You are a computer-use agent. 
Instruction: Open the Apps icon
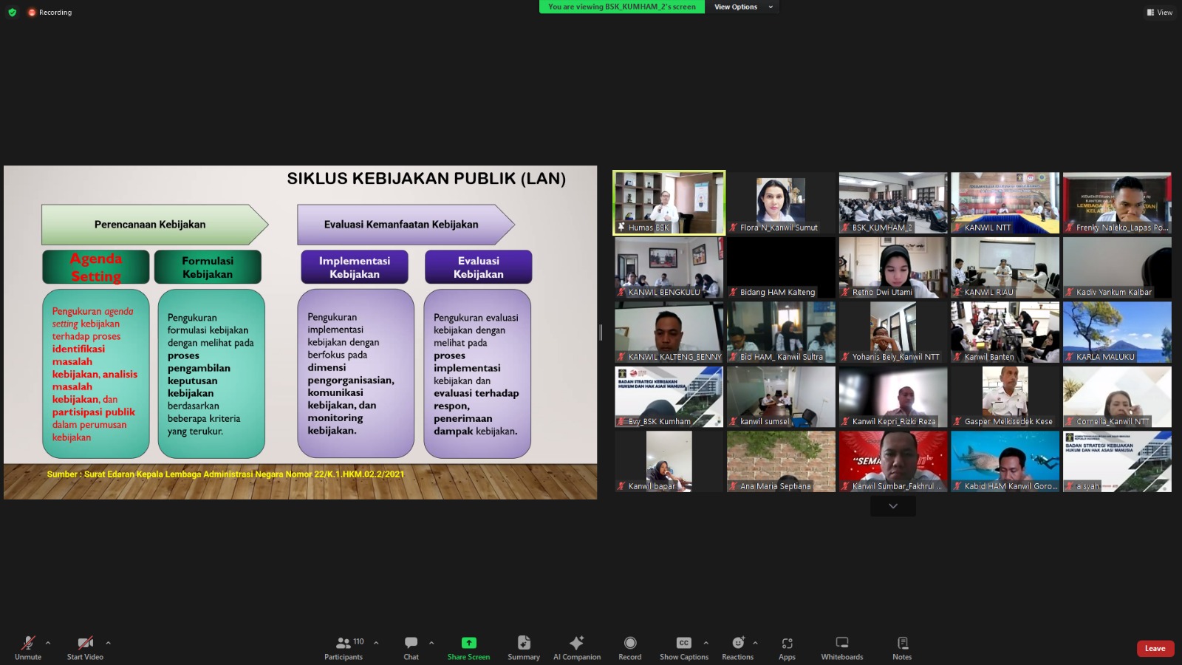[787, 643]
